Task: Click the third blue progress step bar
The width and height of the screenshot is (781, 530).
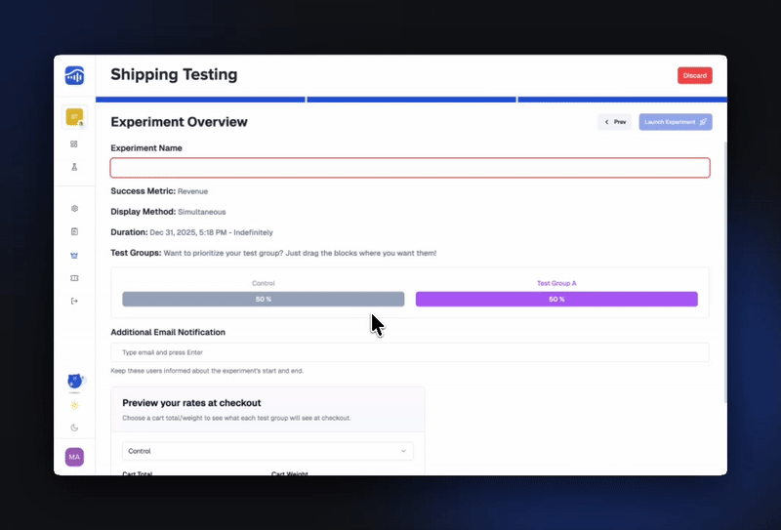Action: 623,100
